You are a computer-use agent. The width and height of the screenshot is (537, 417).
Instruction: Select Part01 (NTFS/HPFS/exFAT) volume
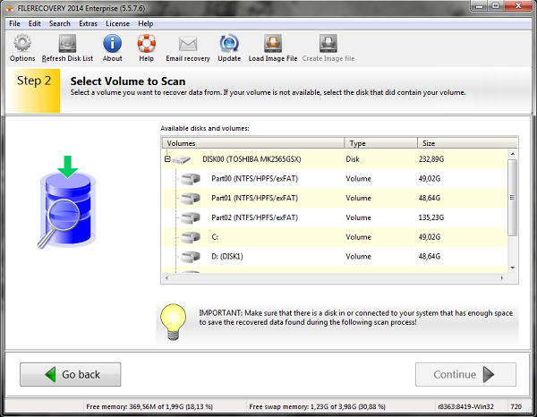click(335, 199)
